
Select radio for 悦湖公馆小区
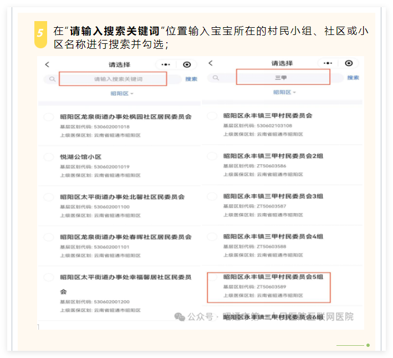(x=49, y=157)
